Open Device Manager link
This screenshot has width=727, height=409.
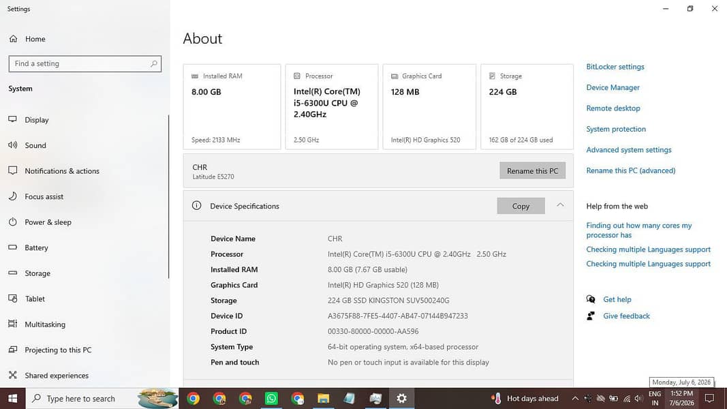pyautogui.click(x=613, y=87)
